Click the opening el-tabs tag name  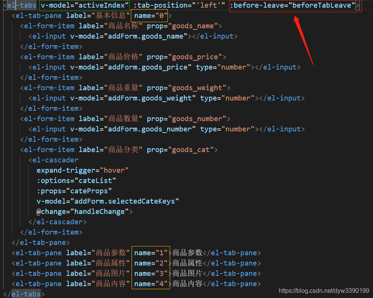click(22, 5)
